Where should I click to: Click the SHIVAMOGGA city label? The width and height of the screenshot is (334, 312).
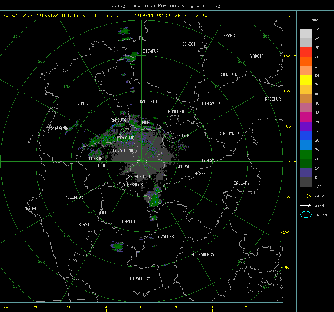(x=139, y=279)
